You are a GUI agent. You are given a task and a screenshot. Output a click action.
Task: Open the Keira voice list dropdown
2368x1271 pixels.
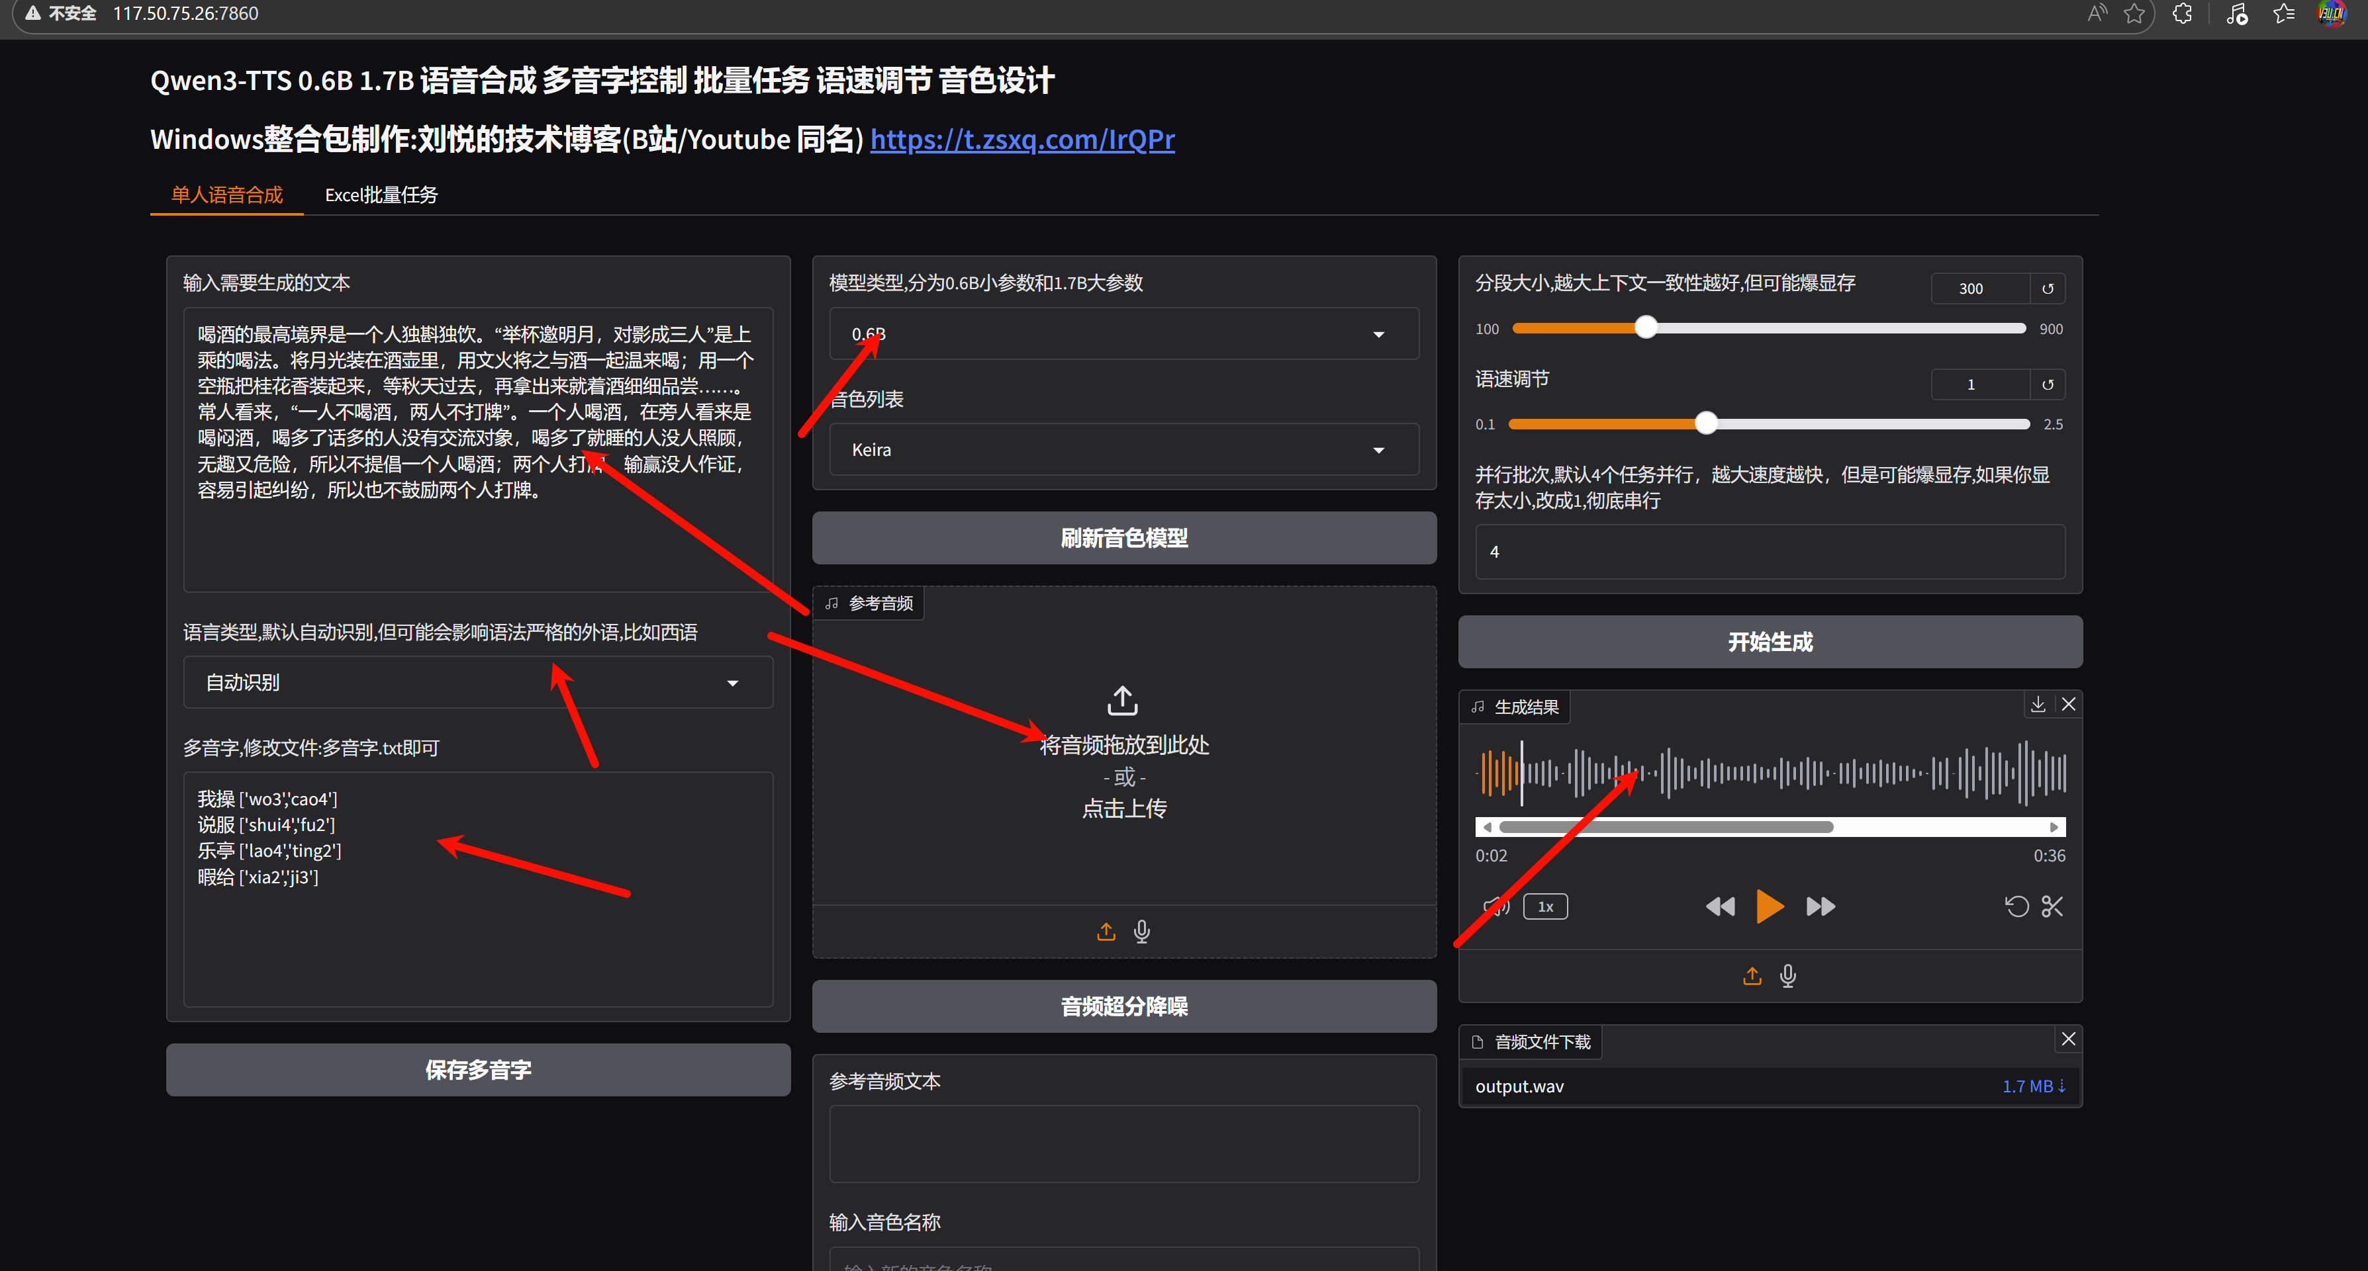[x=1123, y=449]
